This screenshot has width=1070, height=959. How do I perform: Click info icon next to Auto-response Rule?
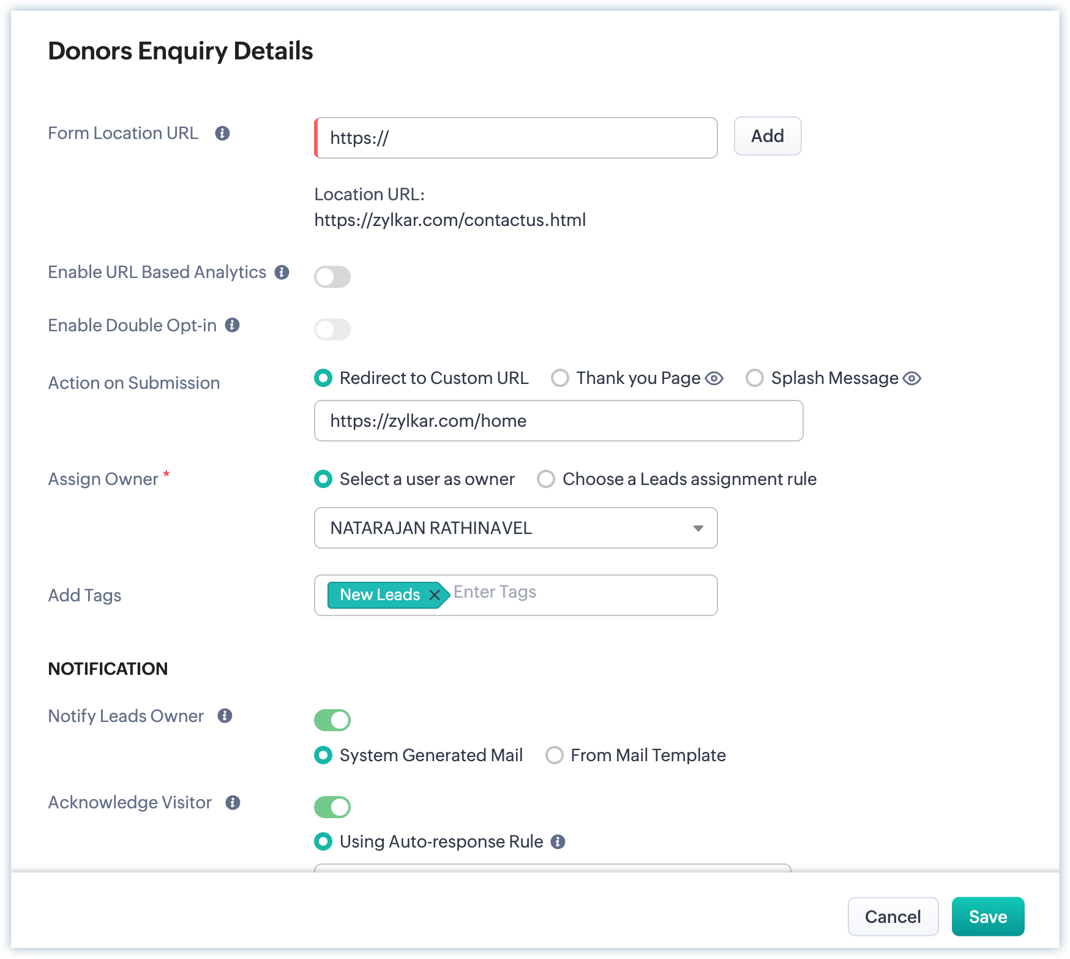coord(558,842)
